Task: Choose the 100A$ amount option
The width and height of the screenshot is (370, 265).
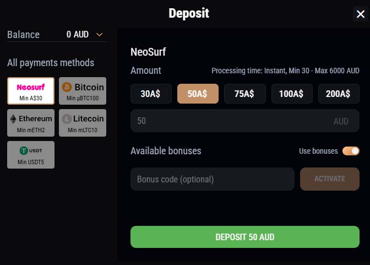Action: [x=292, y=94]
